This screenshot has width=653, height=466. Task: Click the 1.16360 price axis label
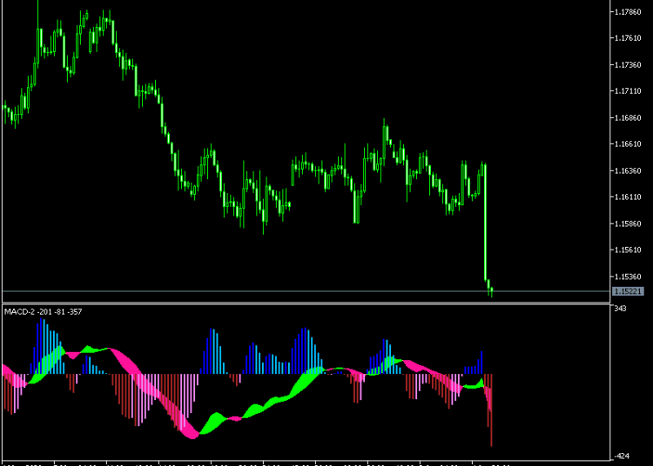[x=628, y=171]
